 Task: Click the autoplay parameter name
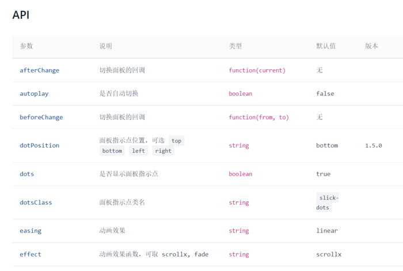pos(34,93)
